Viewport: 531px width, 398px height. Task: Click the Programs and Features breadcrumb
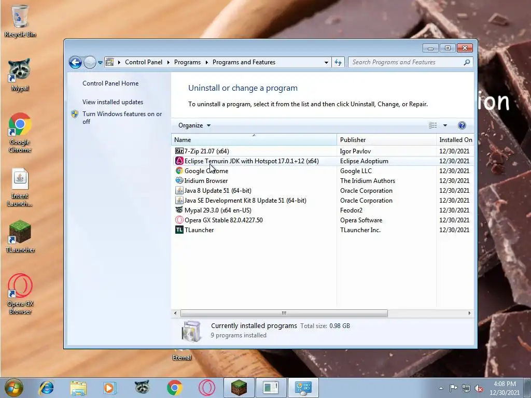[x=244, y=62]
